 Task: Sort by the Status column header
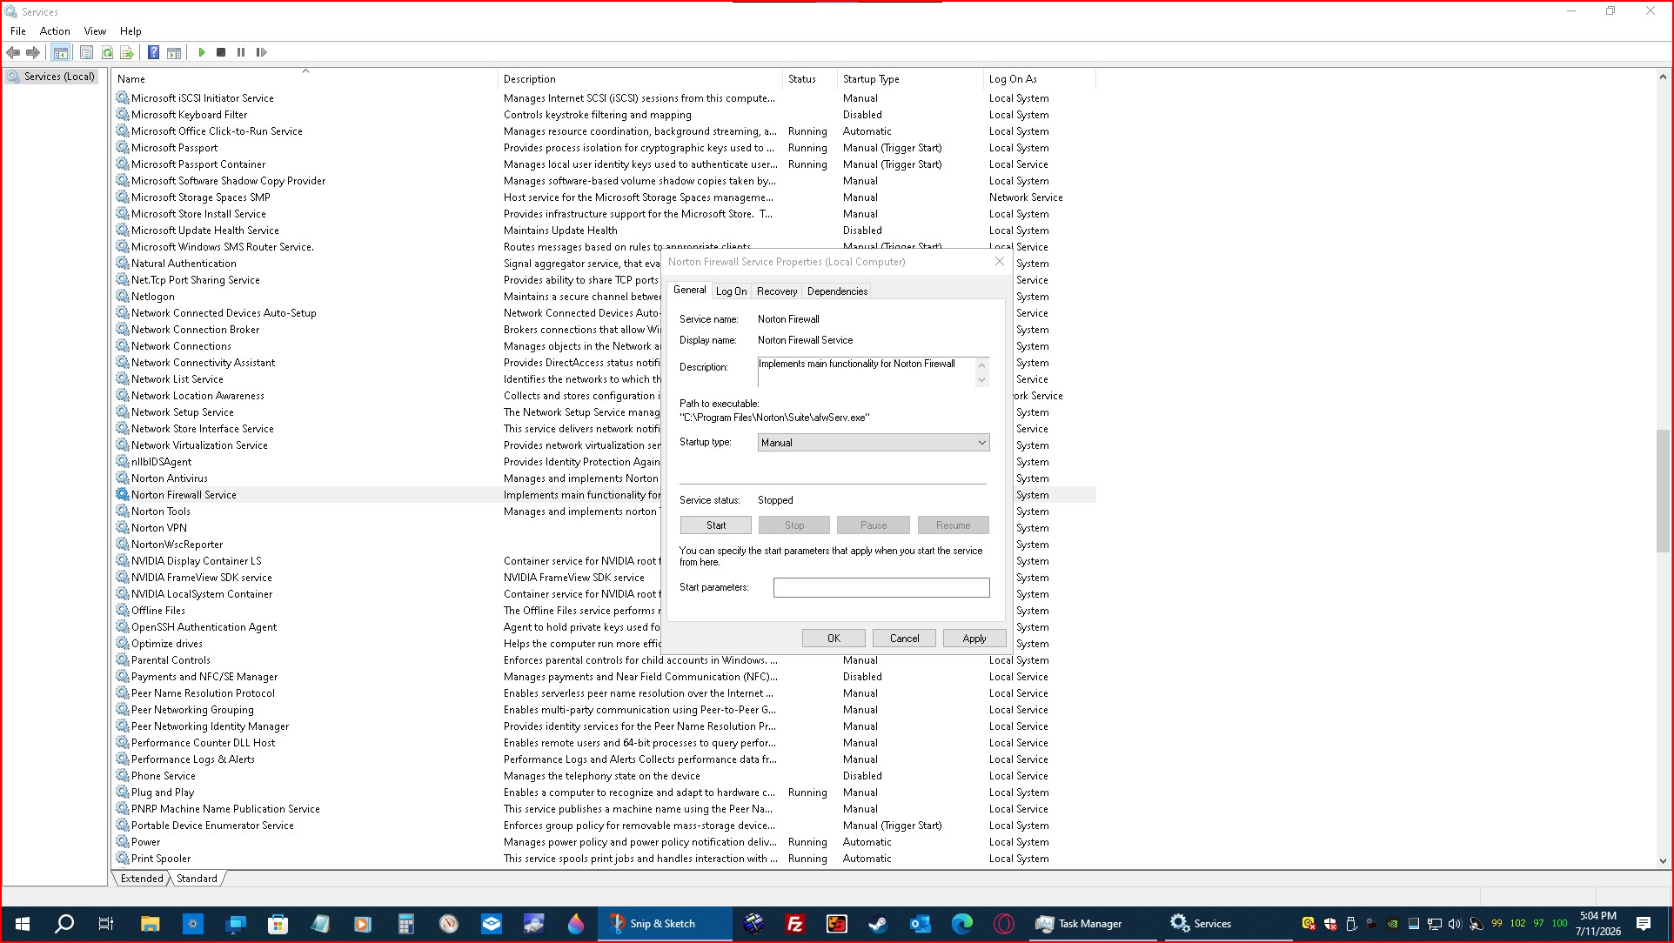(x=810, y=79)
